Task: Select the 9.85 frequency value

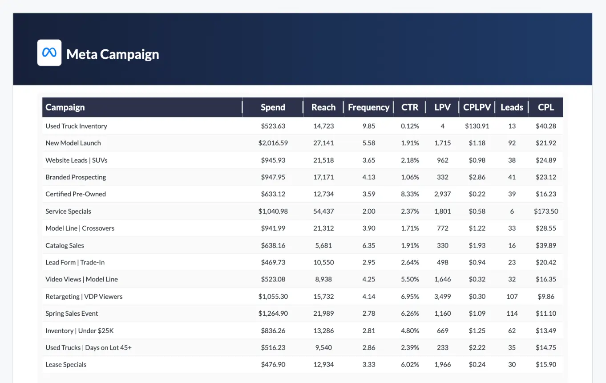Action: click(x=368, y=126)
